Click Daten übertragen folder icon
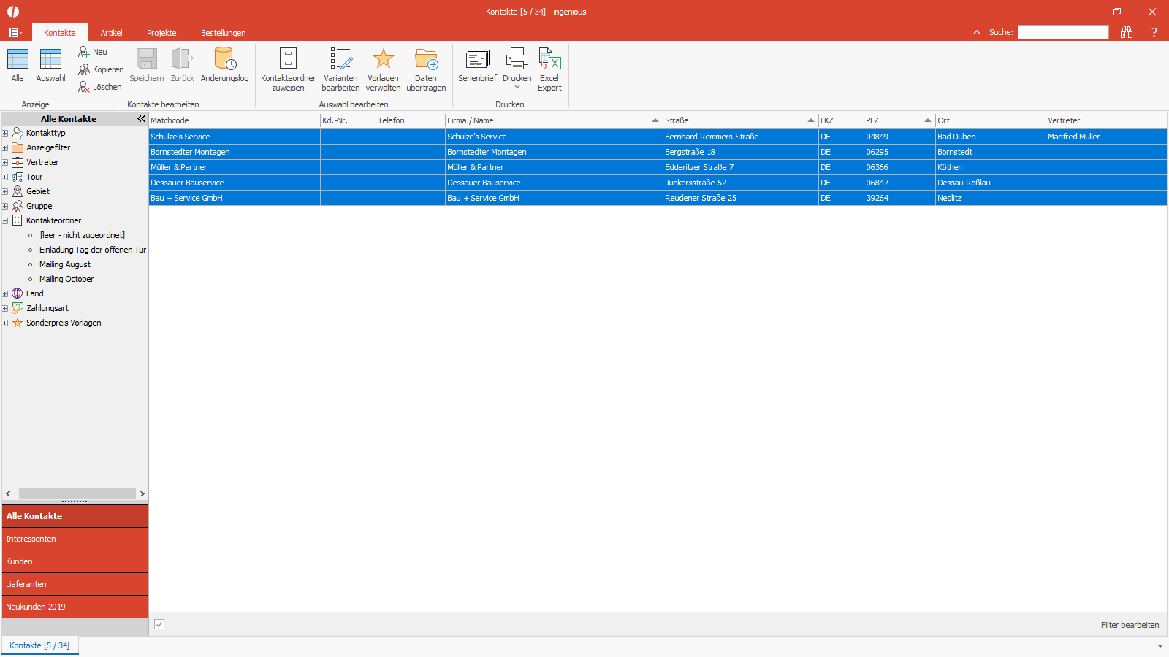This screenshot has height=657, width=1169. [x=426, y=59]
